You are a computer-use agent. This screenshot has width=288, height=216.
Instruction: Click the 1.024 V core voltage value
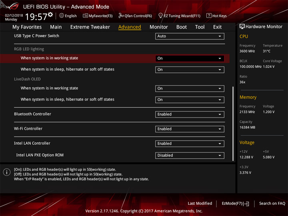[x=269, y=67]
